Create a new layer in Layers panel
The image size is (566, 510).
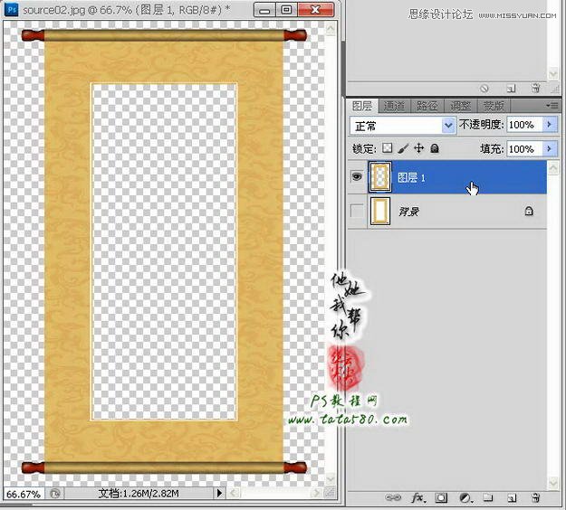click(x=511, y=498)
